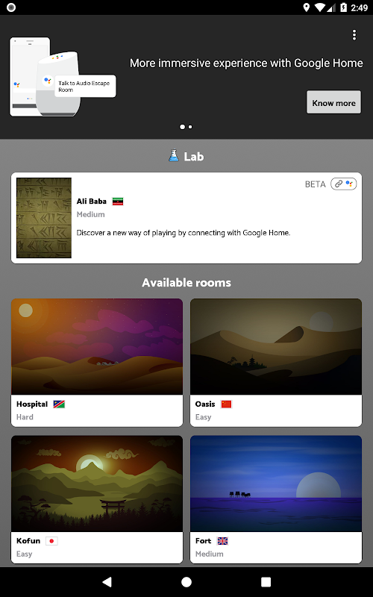373x597 pixels.
Task: Tap the UK flag beside Fort
Action: (222, 541)
